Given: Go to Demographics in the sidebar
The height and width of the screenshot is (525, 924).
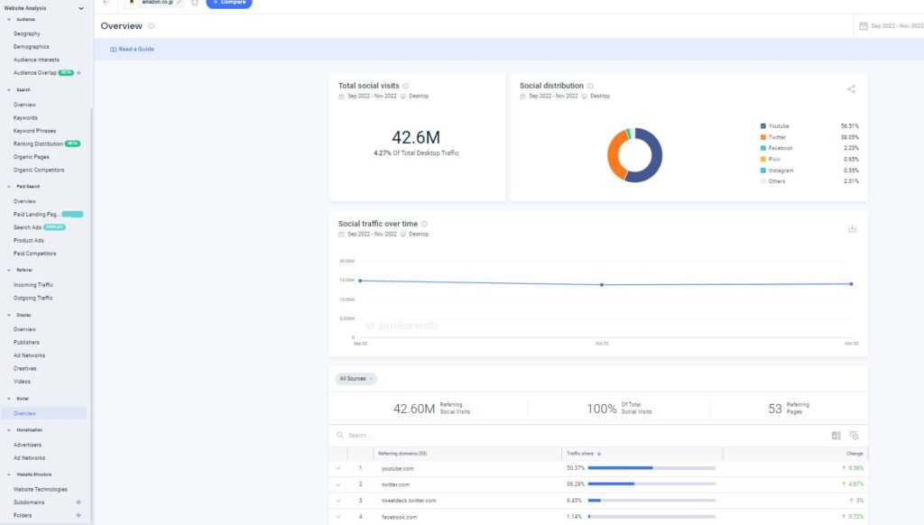Looking at the screenshot, I should (x=32, y=47).
